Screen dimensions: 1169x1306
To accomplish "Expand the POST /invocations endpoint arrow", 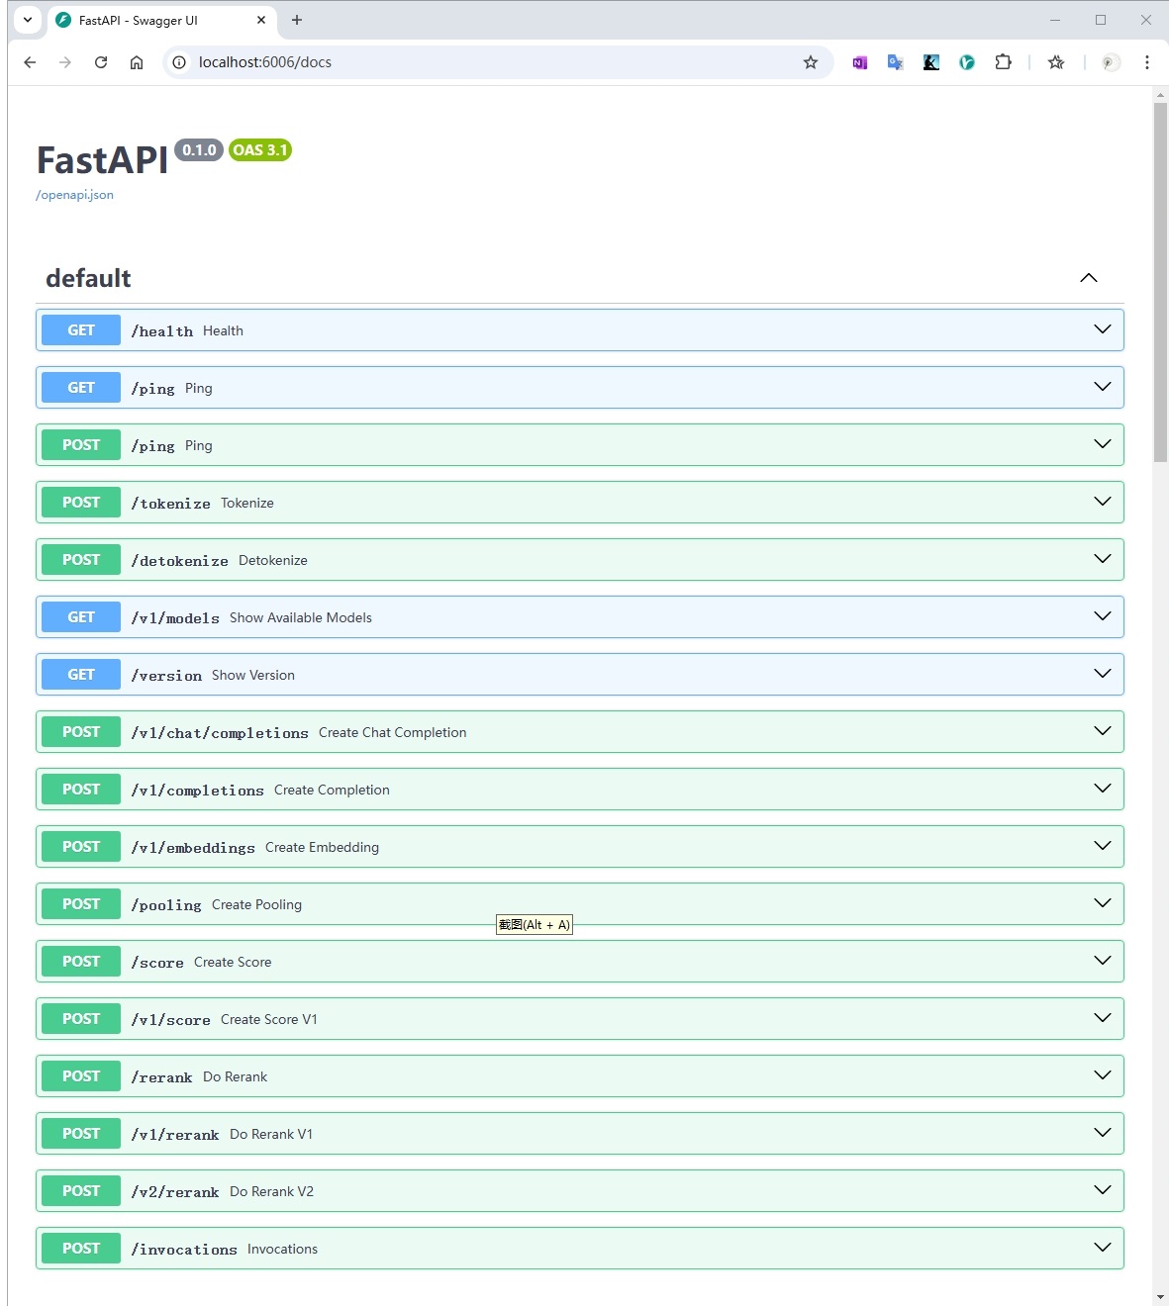I will coord(1103,1248).
